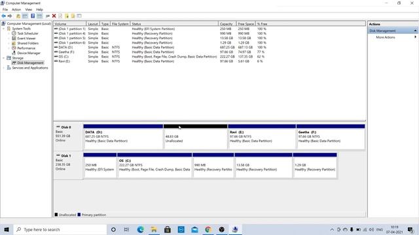
Task: Click the Disk 1 drive icon
Action: (x=58, y=155)
